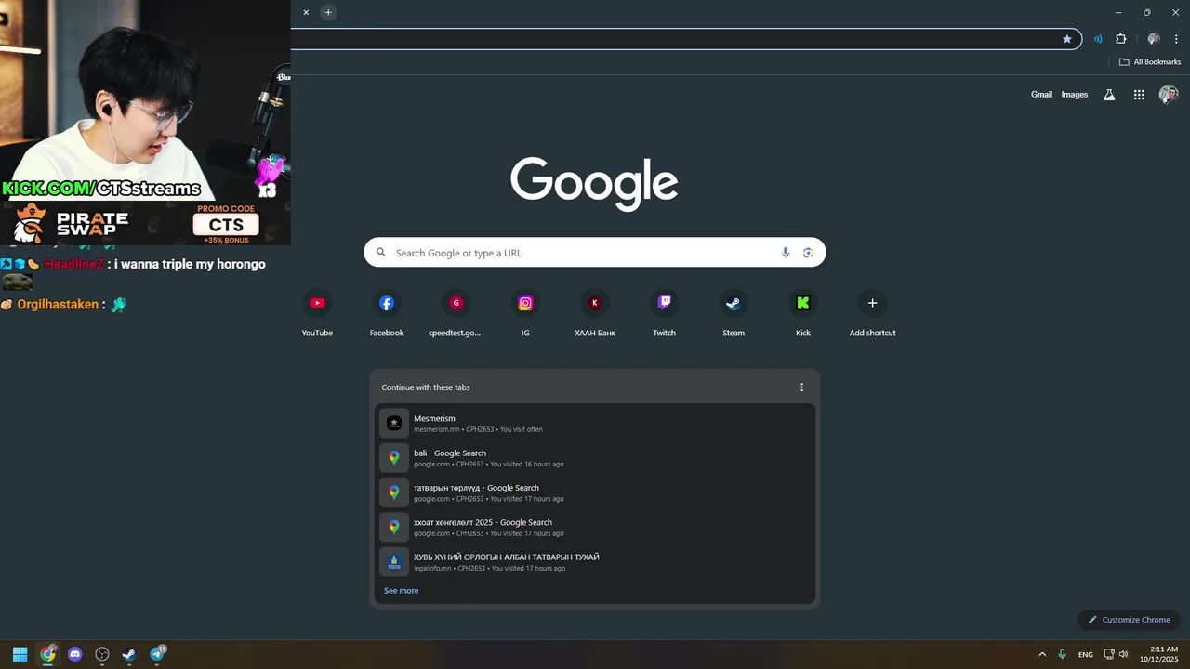Go to the Twitch shortcut

point(664,314)
